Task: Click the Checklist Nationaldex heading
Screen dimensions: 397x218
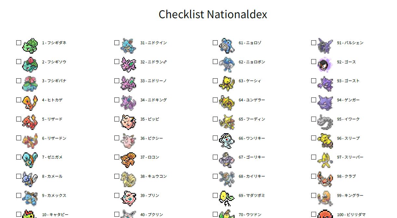Action: tap(213, 14)
